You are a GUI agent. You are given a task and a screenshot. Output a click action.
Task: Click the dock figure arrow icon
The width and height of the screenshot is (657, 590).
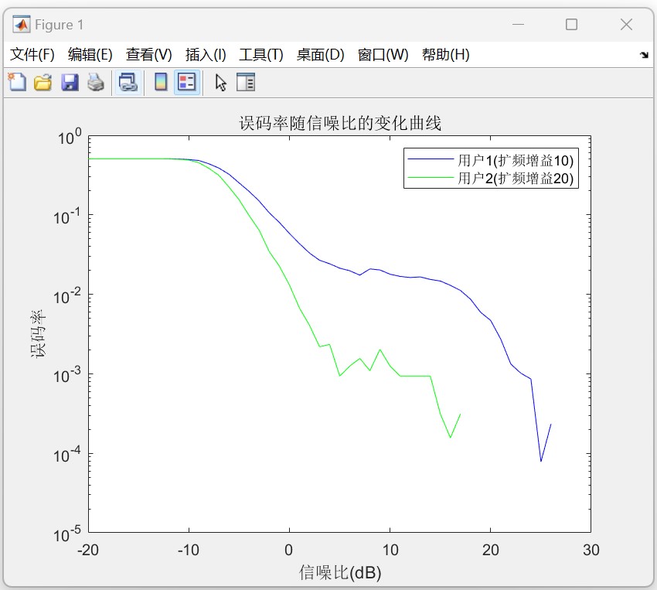(644, 55)
